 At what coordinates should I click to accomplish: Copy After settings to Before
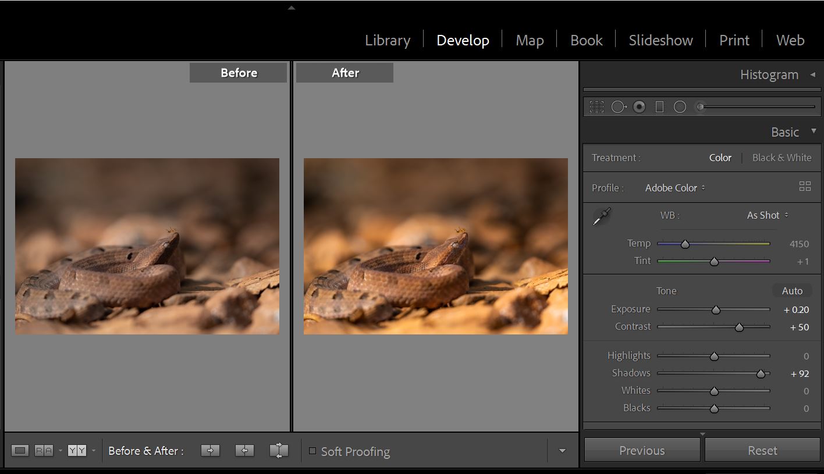coord(244,451)
